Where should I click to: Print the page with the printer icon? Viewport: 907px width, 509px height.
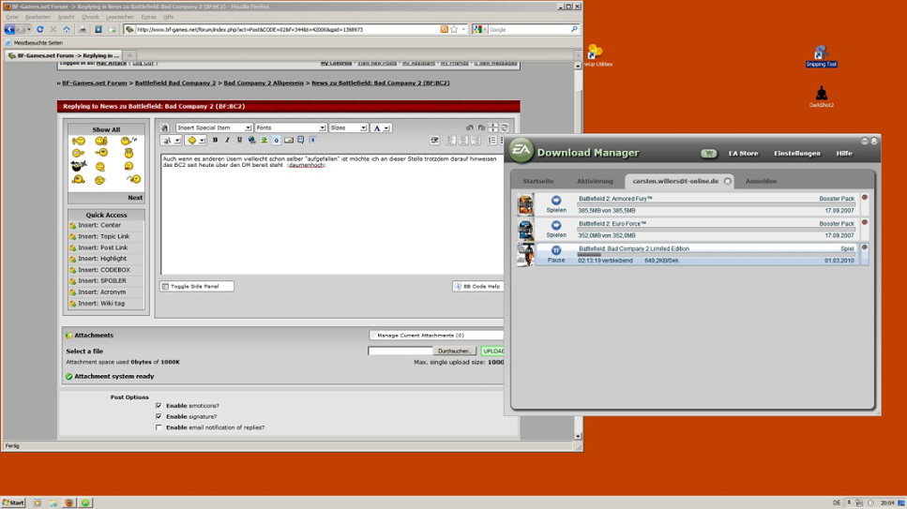pyautogui.click(x=83, y=29)
